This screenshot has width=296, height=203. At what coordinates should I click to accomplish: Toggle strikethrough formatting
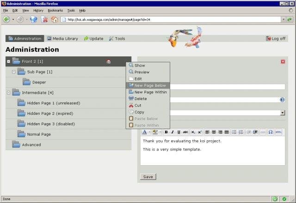(185, 132)
